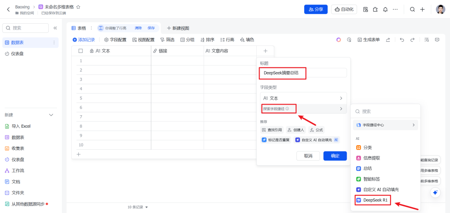Open the plugin puzzle icon
This screenshot has height=213, width=450.
tap(375, 10)
